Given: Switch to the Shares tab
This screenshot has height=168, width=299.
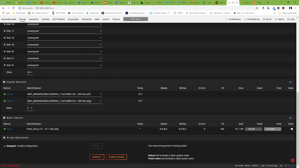Looking at the screenshot, I should point(34,19).
